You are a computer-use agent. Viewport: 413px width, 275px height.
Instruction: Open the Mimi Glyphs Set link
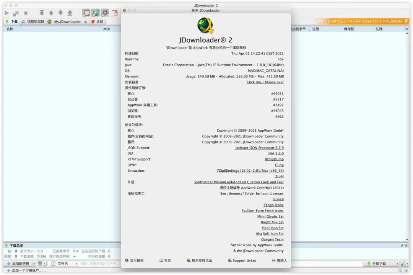point(270,216)
